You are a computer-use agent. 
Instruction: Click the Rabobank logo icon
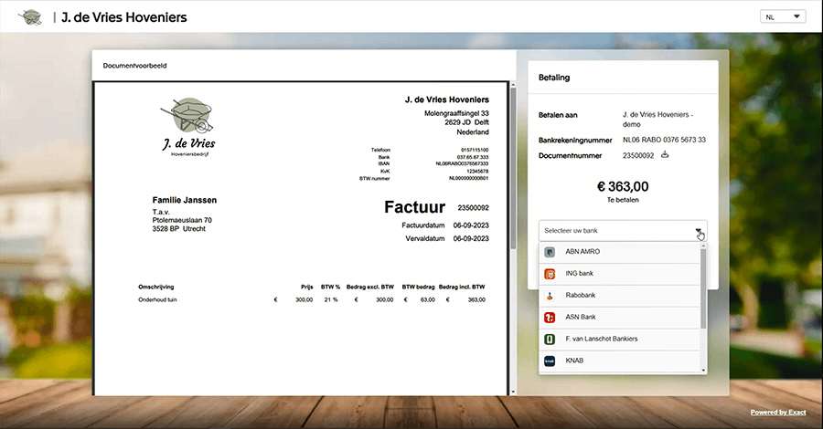click(x=550, y=296)
